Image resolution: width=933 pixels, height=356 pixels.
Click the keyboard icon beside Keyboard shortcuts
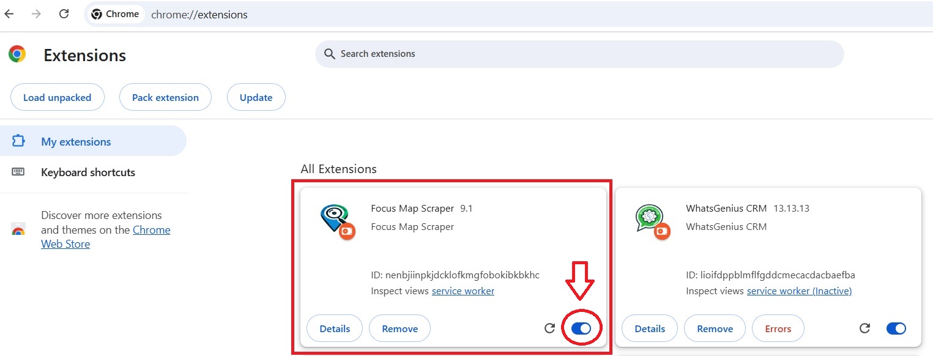point(19,172)
